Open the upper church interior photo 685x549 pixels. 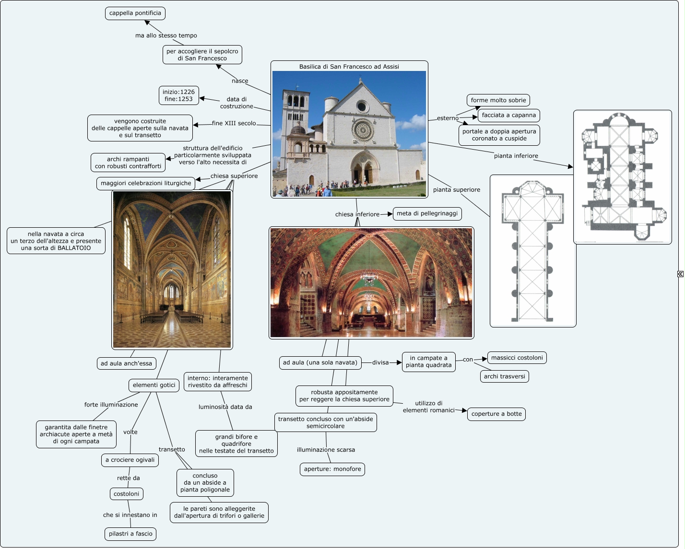[172, 269]
